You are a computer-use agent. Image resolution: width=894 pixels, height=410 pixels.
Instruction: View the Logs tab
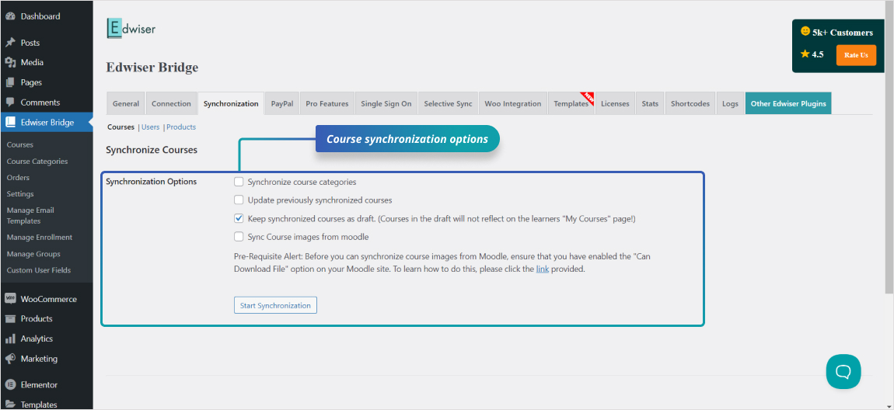click(x=730, y=103)
